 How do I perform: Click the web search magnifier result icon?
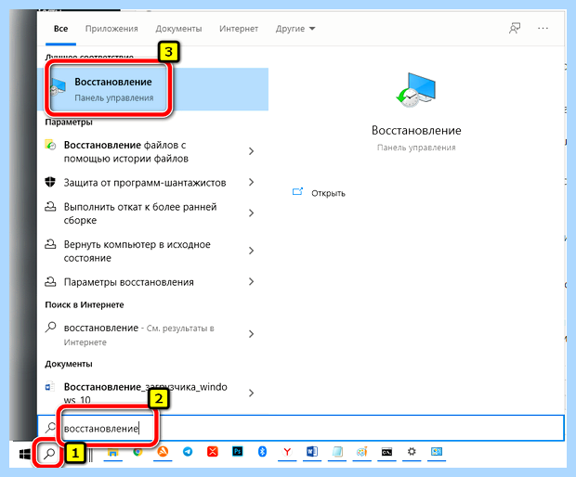tap(50, 327)
